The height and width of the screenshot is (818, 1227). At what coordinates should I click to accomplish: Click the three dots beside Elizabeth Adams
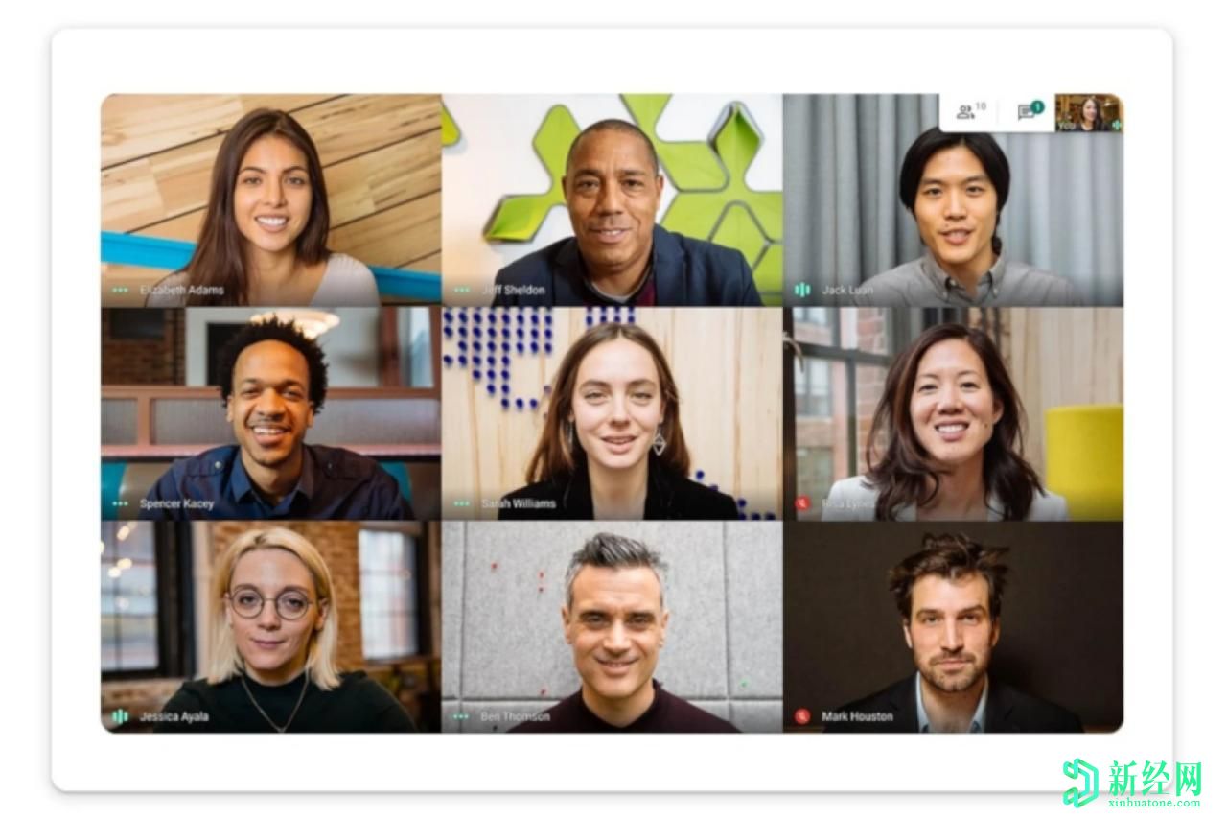click(120, 290)
